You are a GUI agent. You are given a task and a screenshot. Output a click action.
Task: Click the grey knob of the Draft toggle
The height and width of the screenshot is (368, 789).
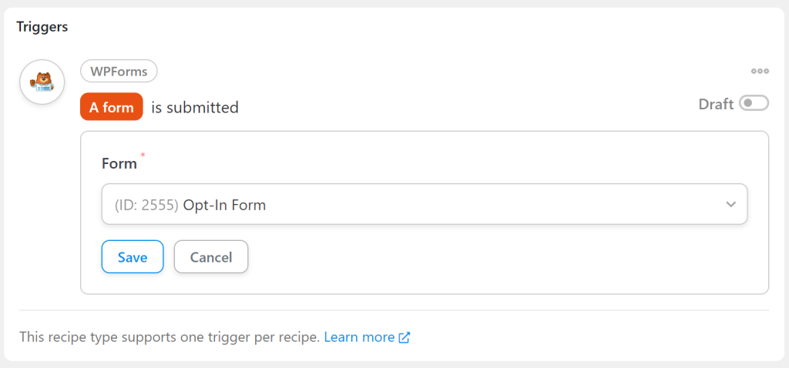(747, 103)
